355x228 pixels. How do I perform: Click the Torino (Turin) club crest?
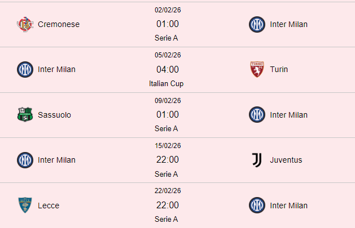click(x=257, y=69)
